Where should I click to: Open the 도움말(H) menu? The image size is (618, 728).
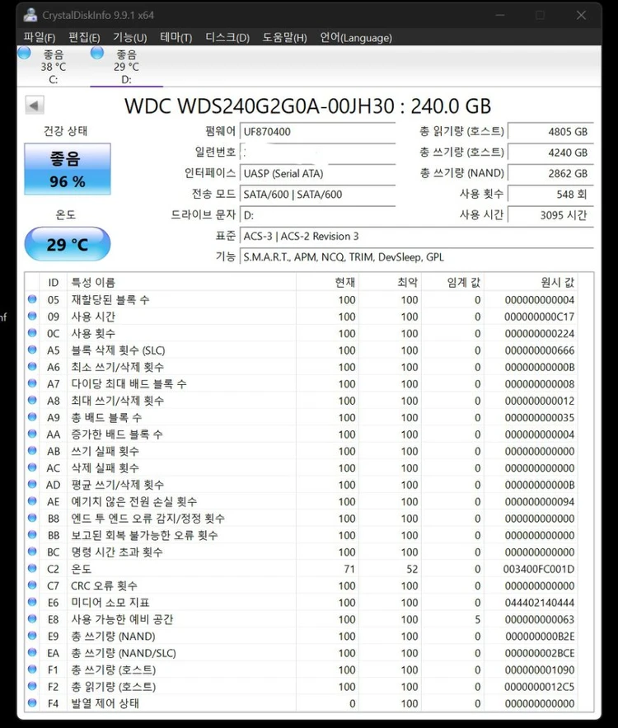(x=284, y=37)
